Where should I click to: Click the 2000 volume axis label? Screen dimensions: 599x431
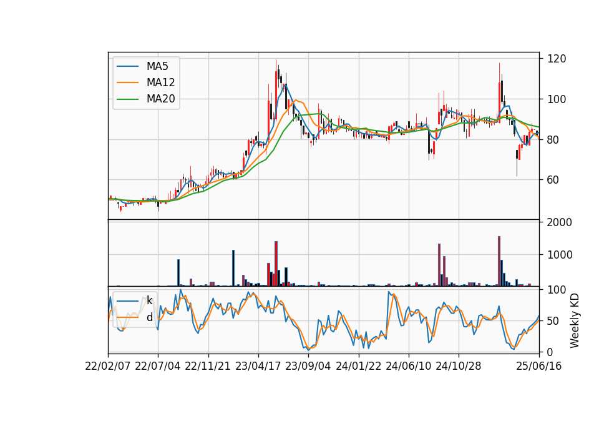pos(560,222)
